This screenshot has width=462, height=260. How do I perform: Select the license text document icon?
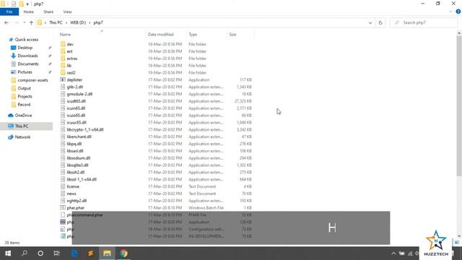pos(63,186)
